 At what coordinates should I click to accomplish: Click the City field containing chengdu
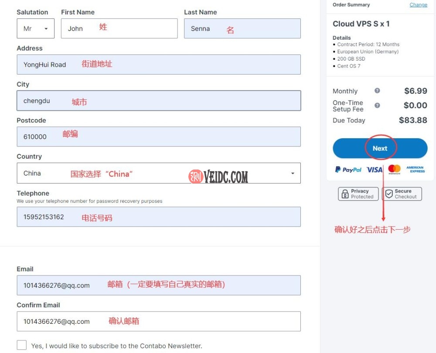pyautogui.click(x=159, y=101)
